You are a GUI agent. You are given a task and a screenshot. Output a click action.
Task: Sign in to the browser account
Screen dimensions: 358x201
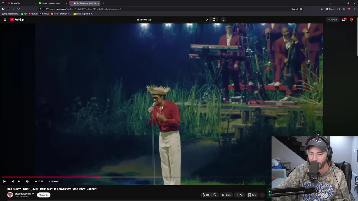pos(330,9)
